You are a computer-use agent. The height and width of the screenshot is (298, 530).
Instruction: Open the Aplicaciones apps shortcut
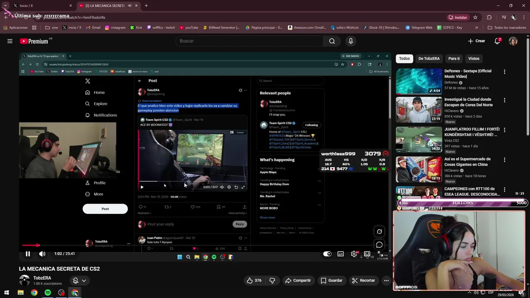15,28
